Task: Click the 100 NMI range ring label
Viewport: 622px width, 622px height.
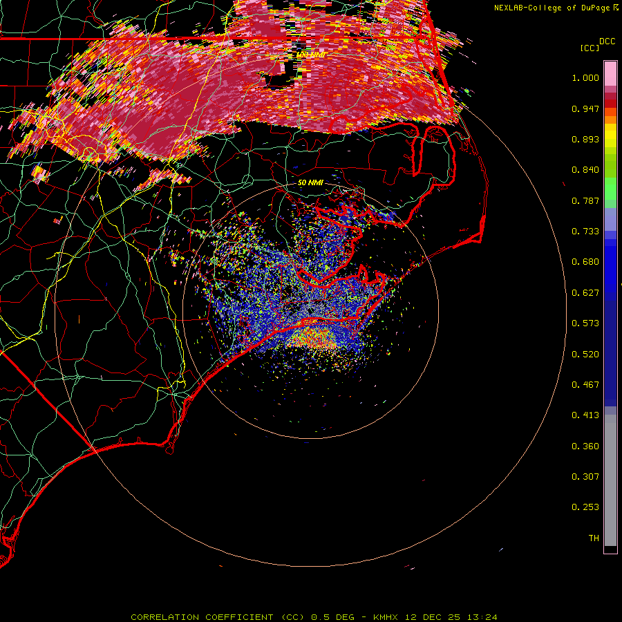Action: click(311, 55)
